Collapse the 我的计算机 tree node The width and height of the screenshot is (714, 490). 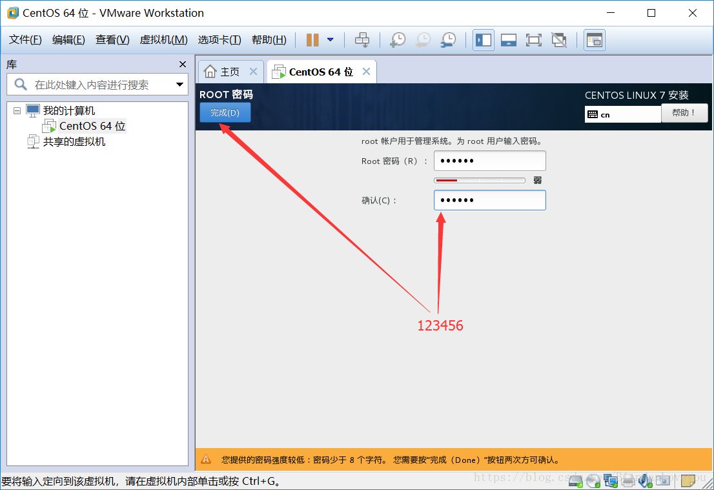[17, 110]
